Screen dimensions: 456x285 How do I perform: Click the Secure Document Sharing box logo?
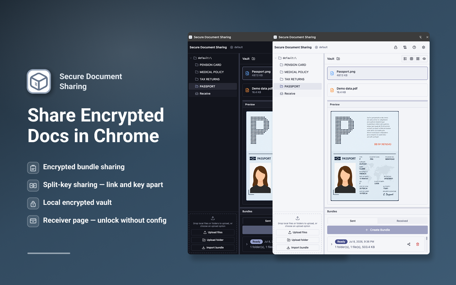[39, 82]
